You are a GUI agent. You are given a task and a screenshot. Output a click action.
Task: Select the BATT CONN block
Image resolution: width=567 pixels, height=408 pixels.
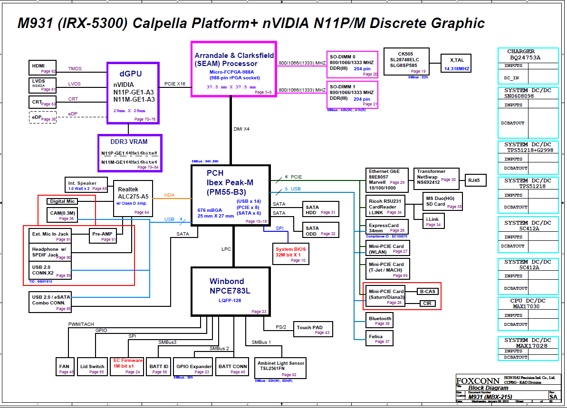[232, 367]
